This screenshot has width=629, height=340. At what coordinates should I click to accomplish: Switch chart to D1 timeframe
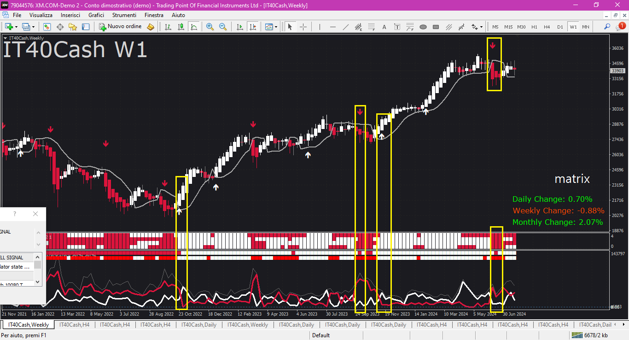[560, 27]
